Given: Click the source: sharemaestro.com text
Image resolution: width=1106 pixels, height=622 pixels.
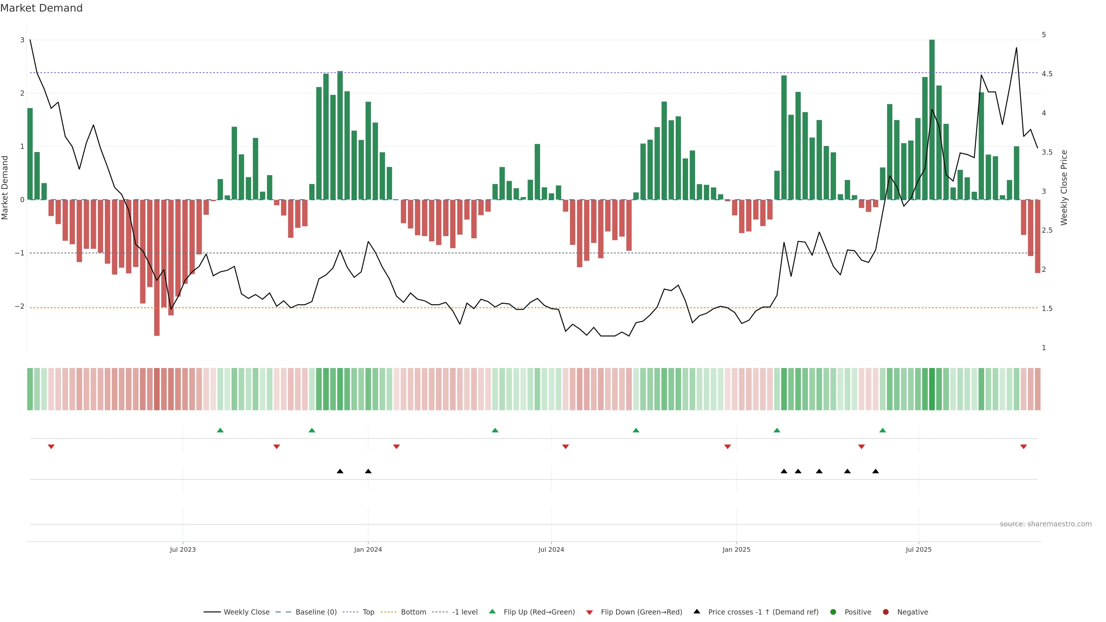Looking at the screenshot, I should (x=1046, y=524).
